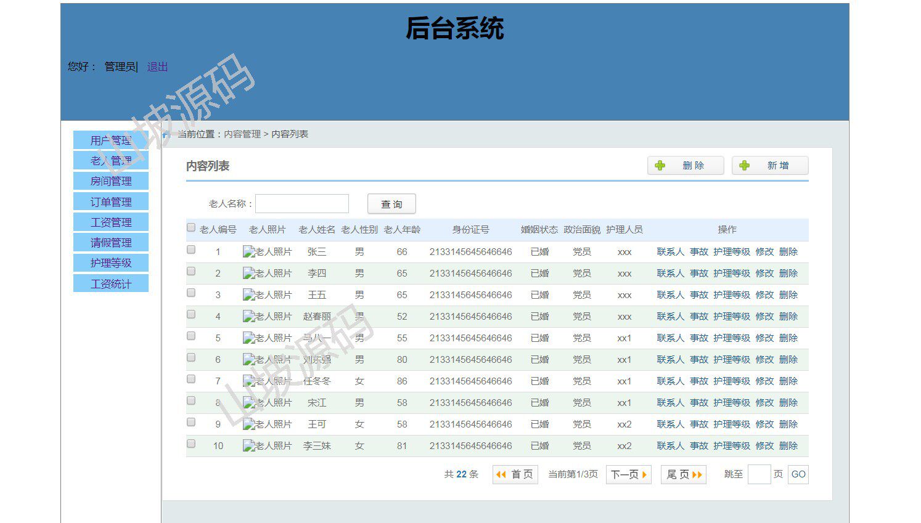Go to 护理等级 sidebar item
Image resolution: width=921 pixels, height=523 pixels.
tap(111, 263)
